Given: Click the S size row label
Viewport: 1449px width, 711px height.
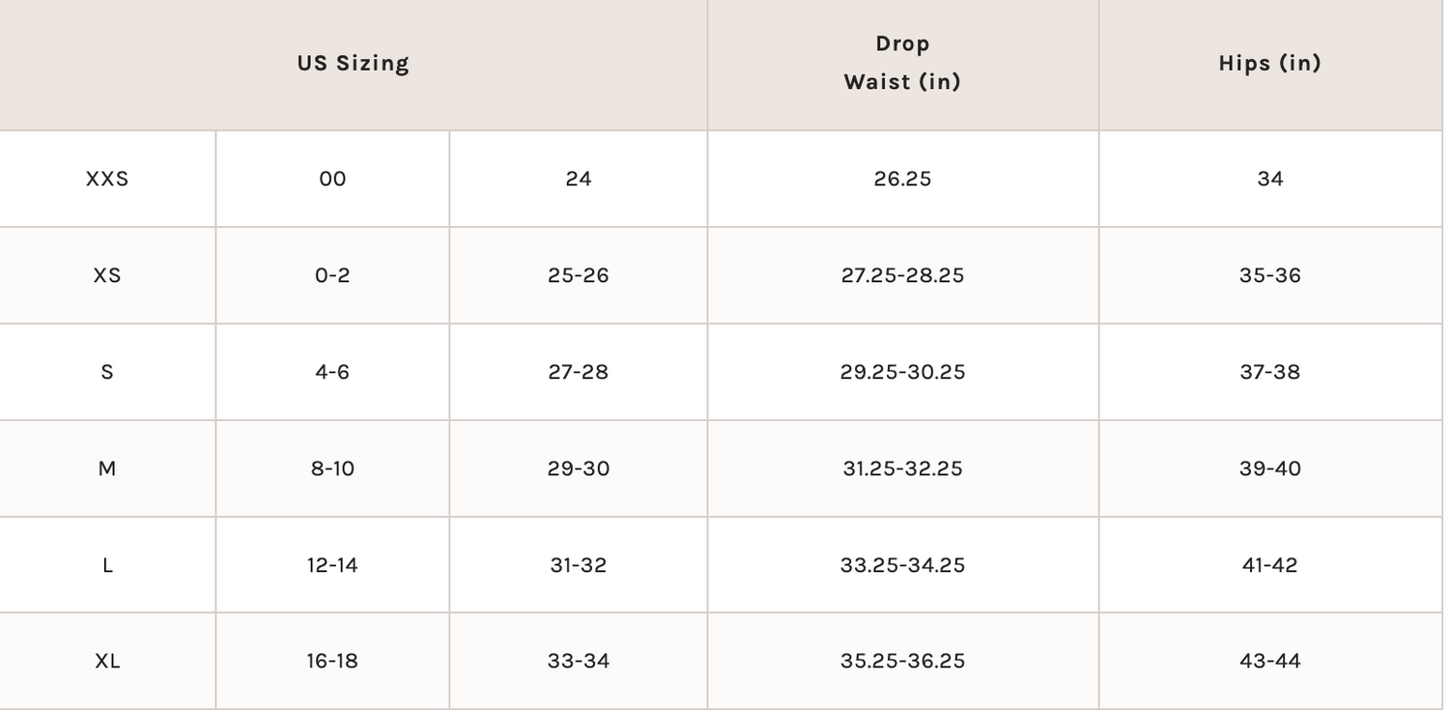Looking at the screenshot, I should tap(107, 372).
